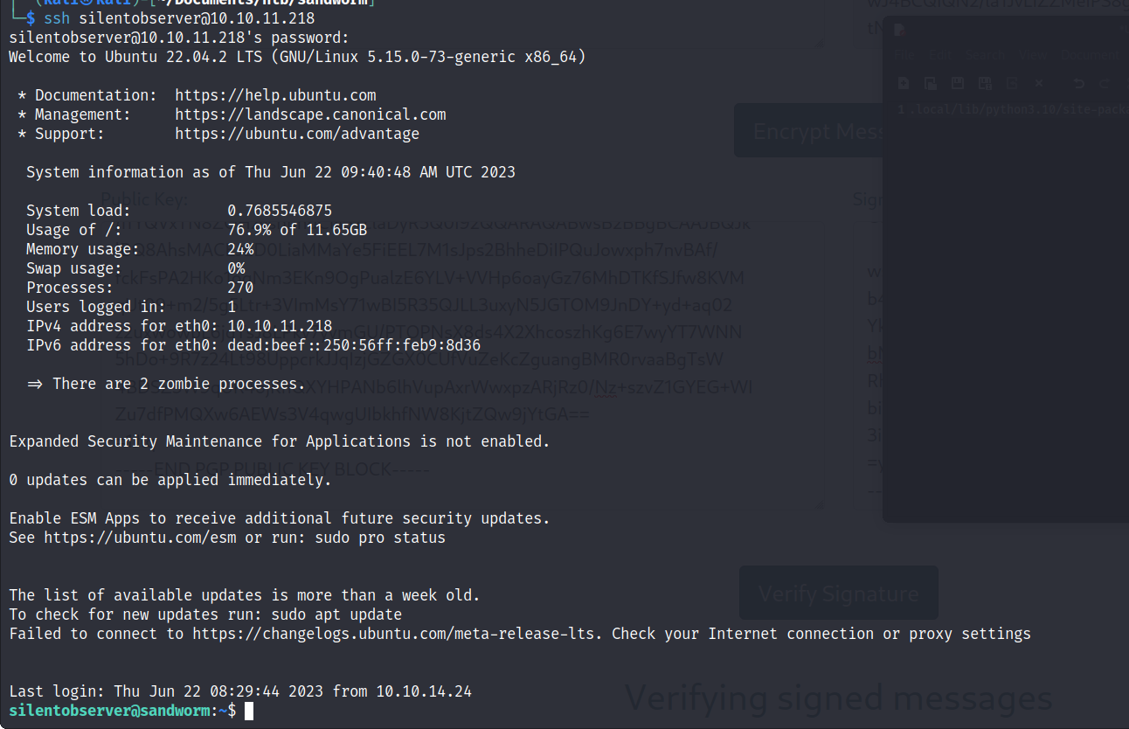The image size is (1129, 729).
Task: Open Search menu in Mousepad editor
Action: [x=985, y=54]
